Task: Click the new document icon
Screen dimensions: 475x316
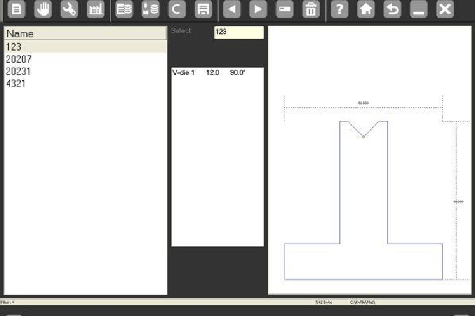Action: pos(17,9)
